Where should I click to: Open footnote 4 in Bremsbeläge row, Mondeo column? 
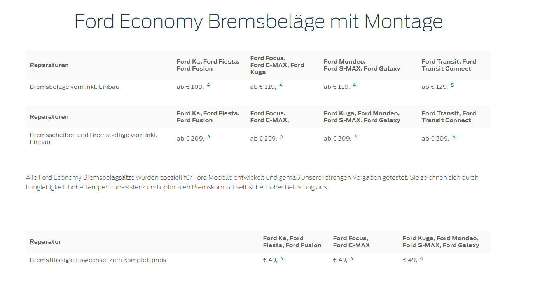coord(354,85)
